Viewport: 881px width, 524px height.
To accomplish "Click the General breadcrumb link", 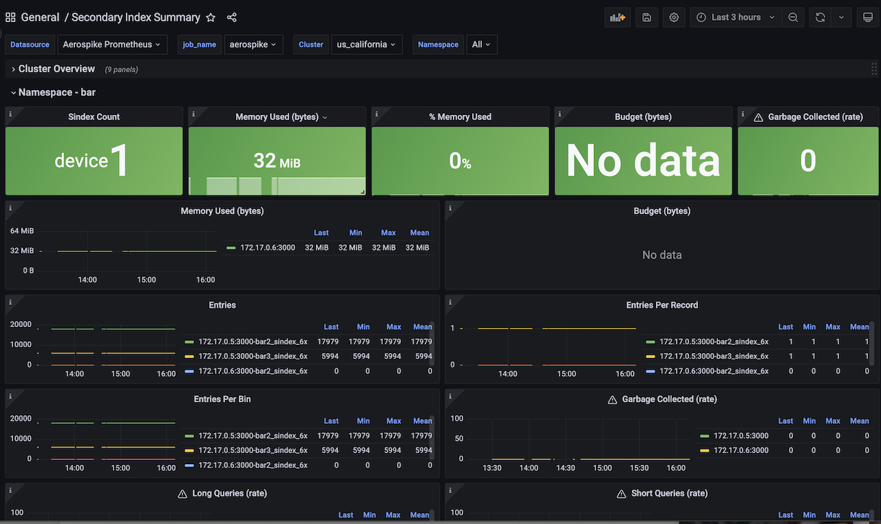I will [40, 17].
